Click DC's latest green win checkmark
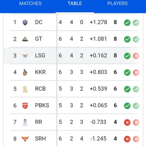This screenshot has height=146, width=146. point(127,23)
